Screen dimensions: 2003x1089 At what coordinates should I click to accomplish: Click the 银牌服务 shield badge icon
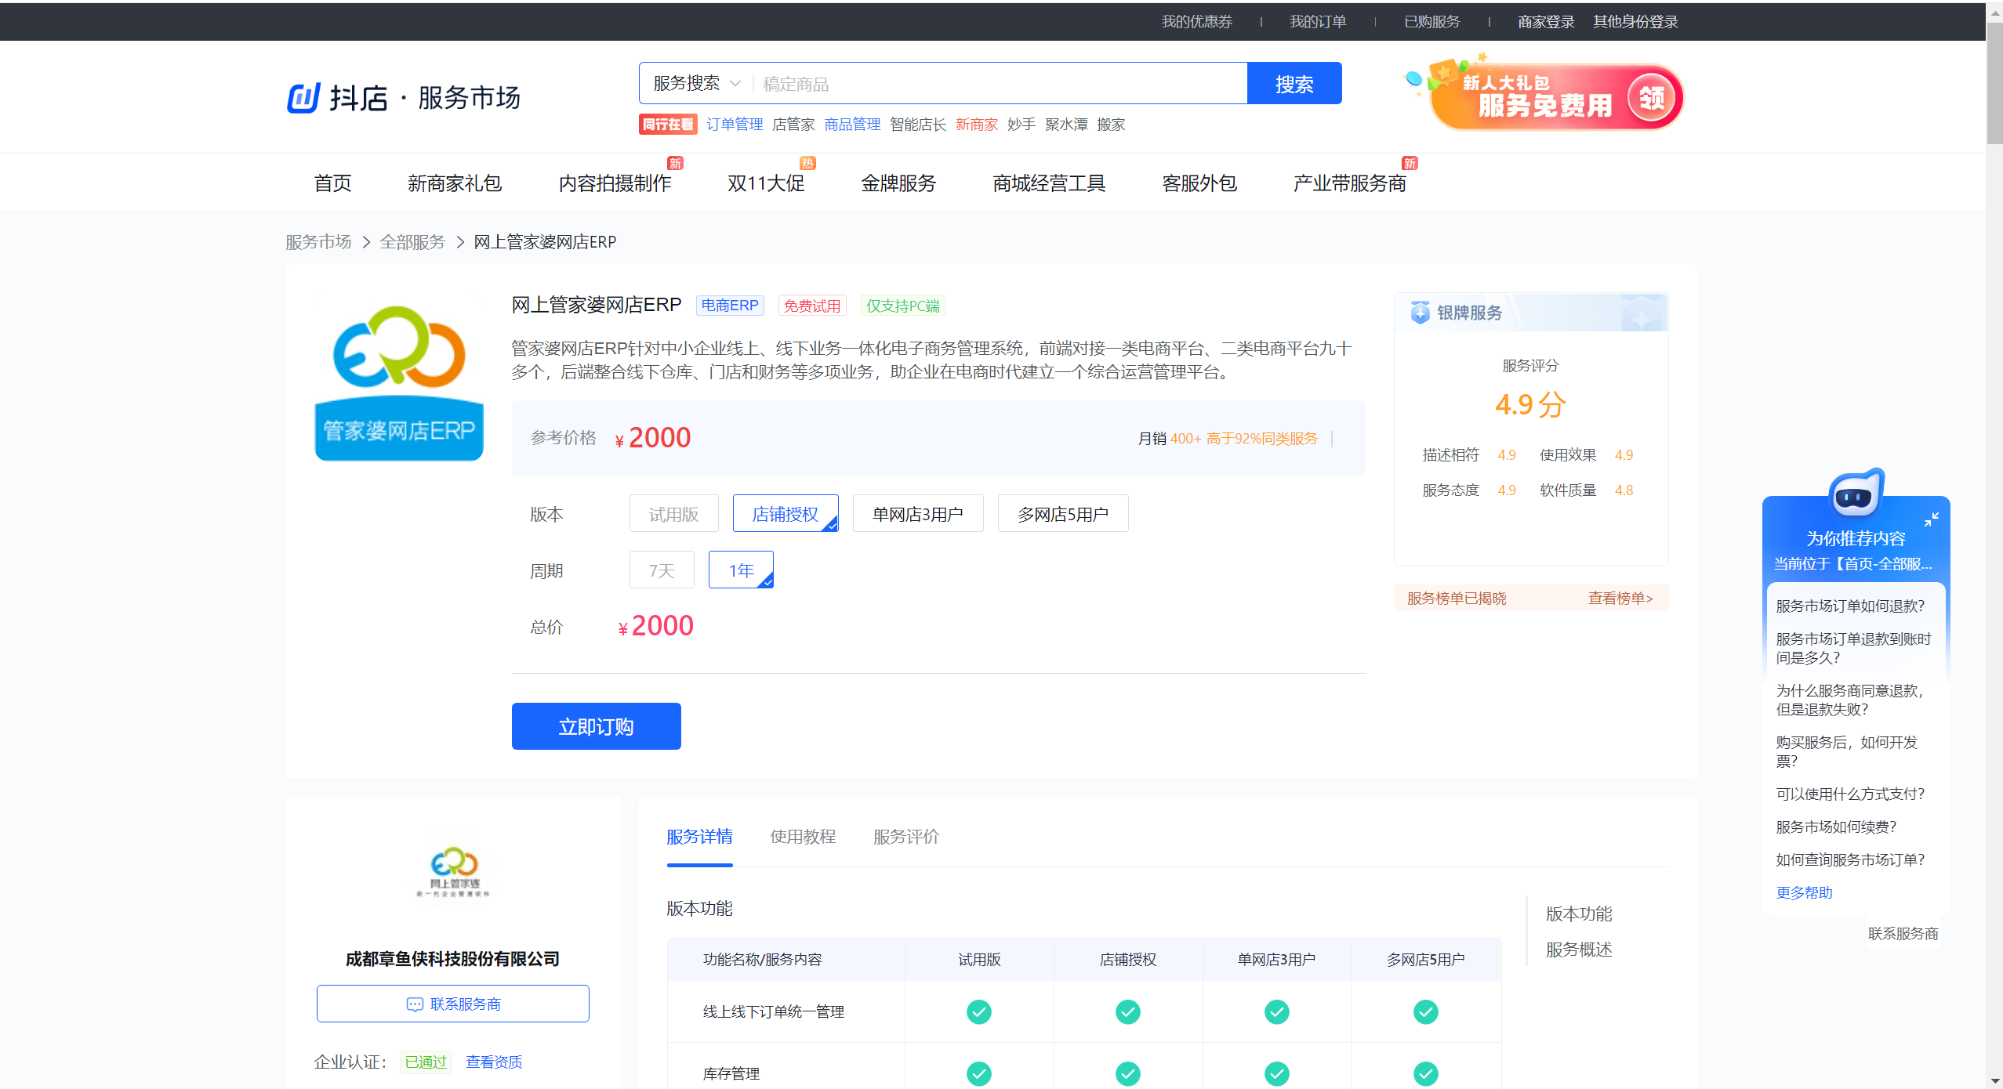(1420, 313)
